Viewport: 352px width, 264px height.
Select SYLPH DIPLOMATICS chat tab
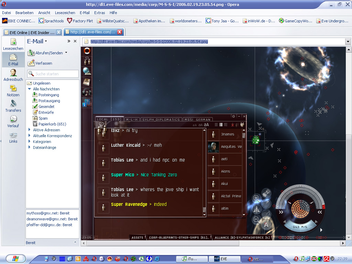[161, 119]
